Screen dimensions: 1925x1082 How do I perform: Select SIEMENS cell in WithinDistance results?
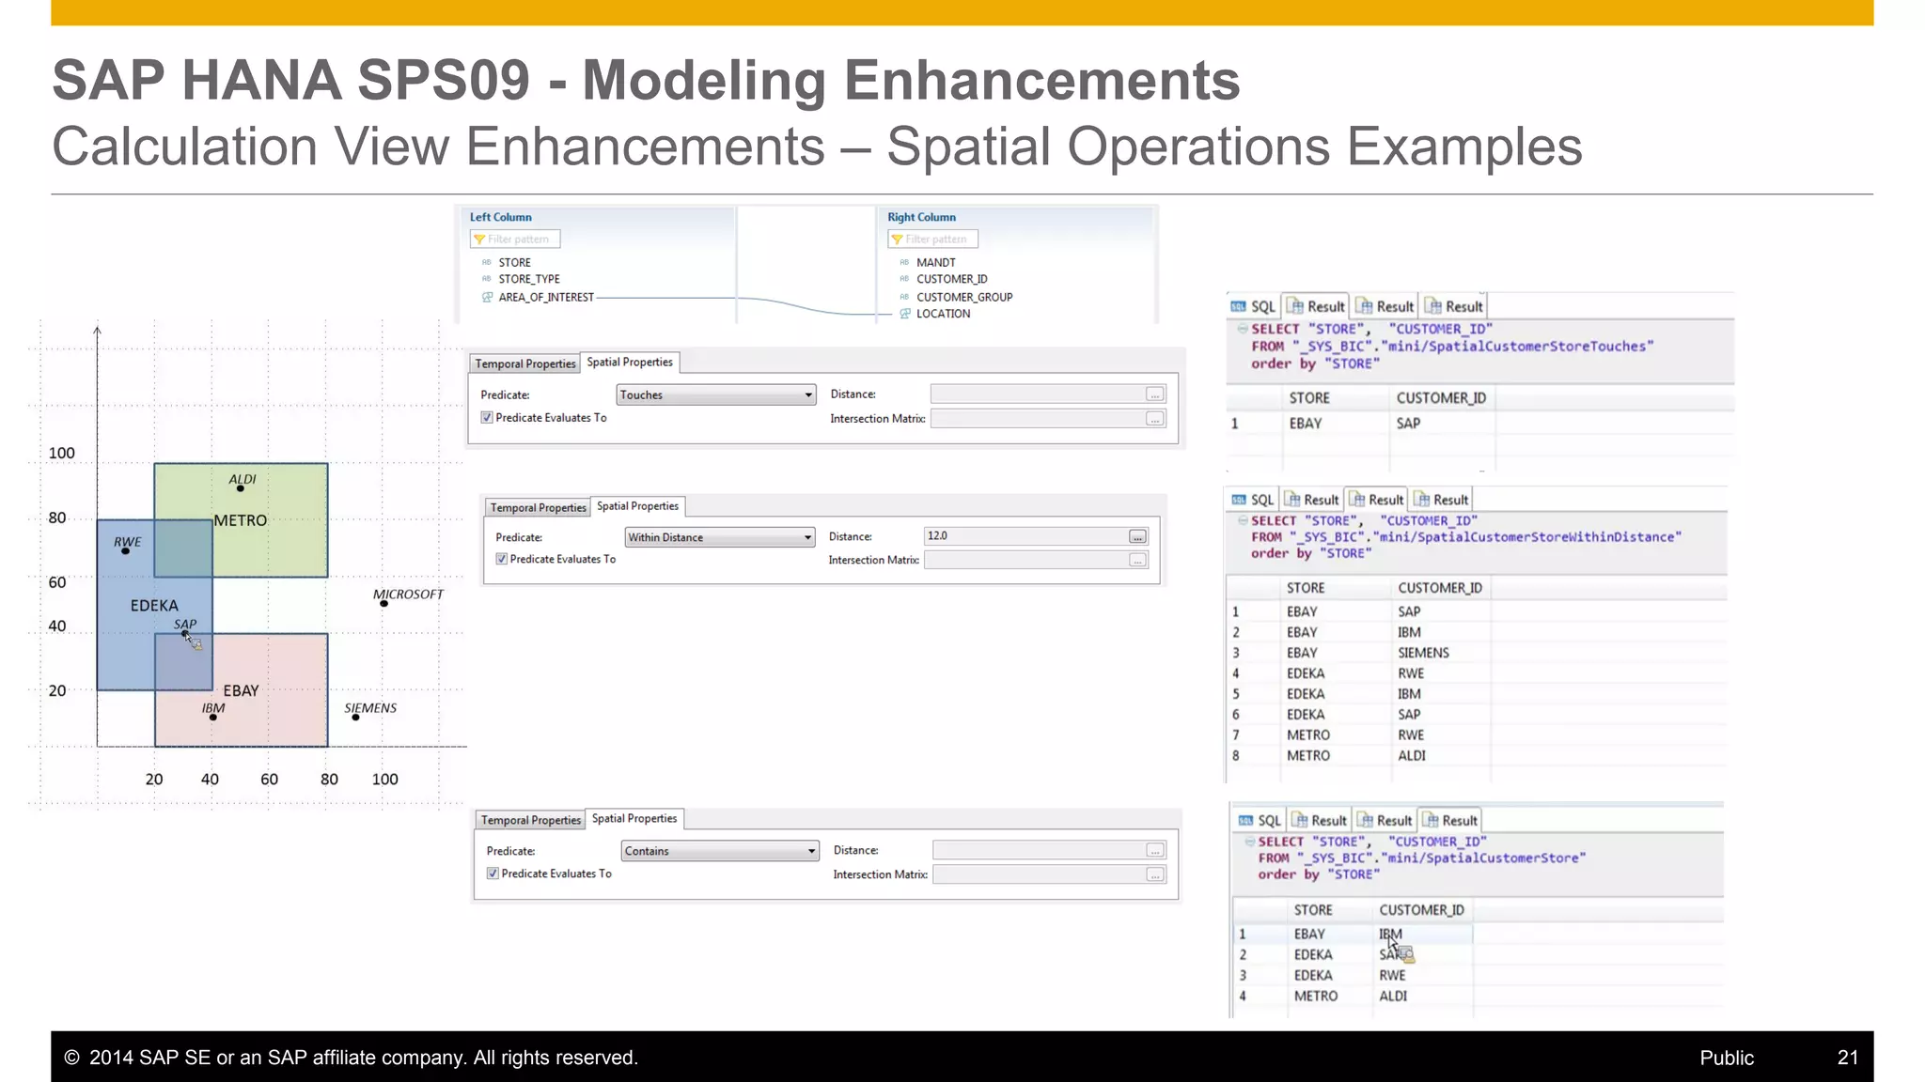[1423, 653]
